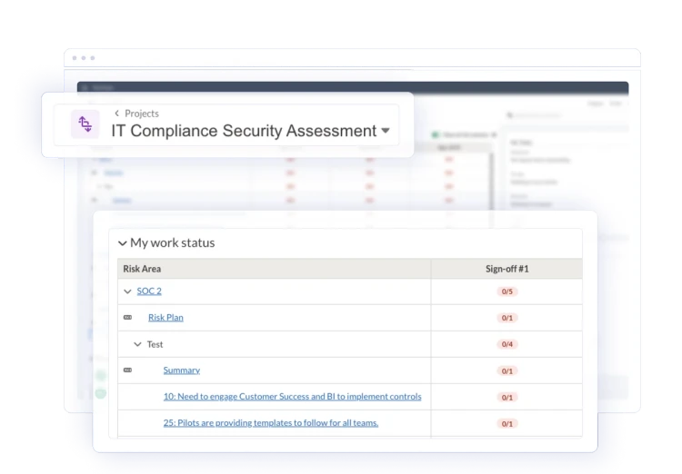The image size is (682, 474).
Task: Collapse the SOC 2 tree row
Action: point(127,291)
